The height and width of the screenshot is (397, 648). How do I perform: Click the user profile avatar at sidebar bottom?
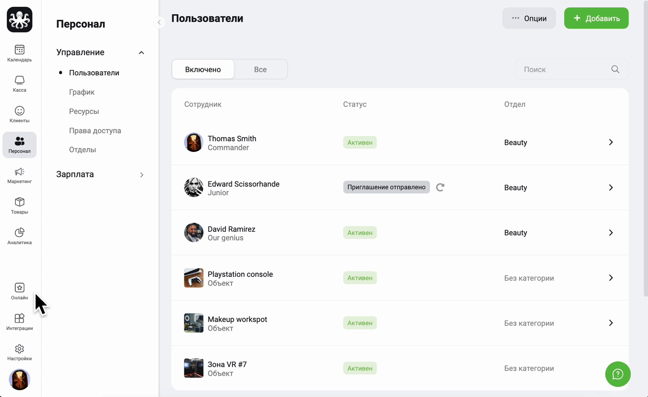click(x=20, y=379)
